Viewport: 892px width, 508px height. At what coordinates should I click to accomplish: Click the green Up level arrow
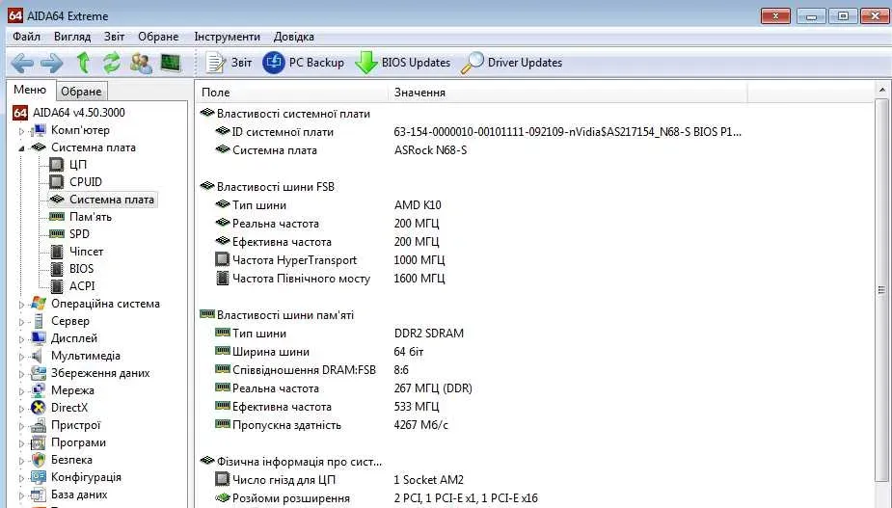(84, 63)
